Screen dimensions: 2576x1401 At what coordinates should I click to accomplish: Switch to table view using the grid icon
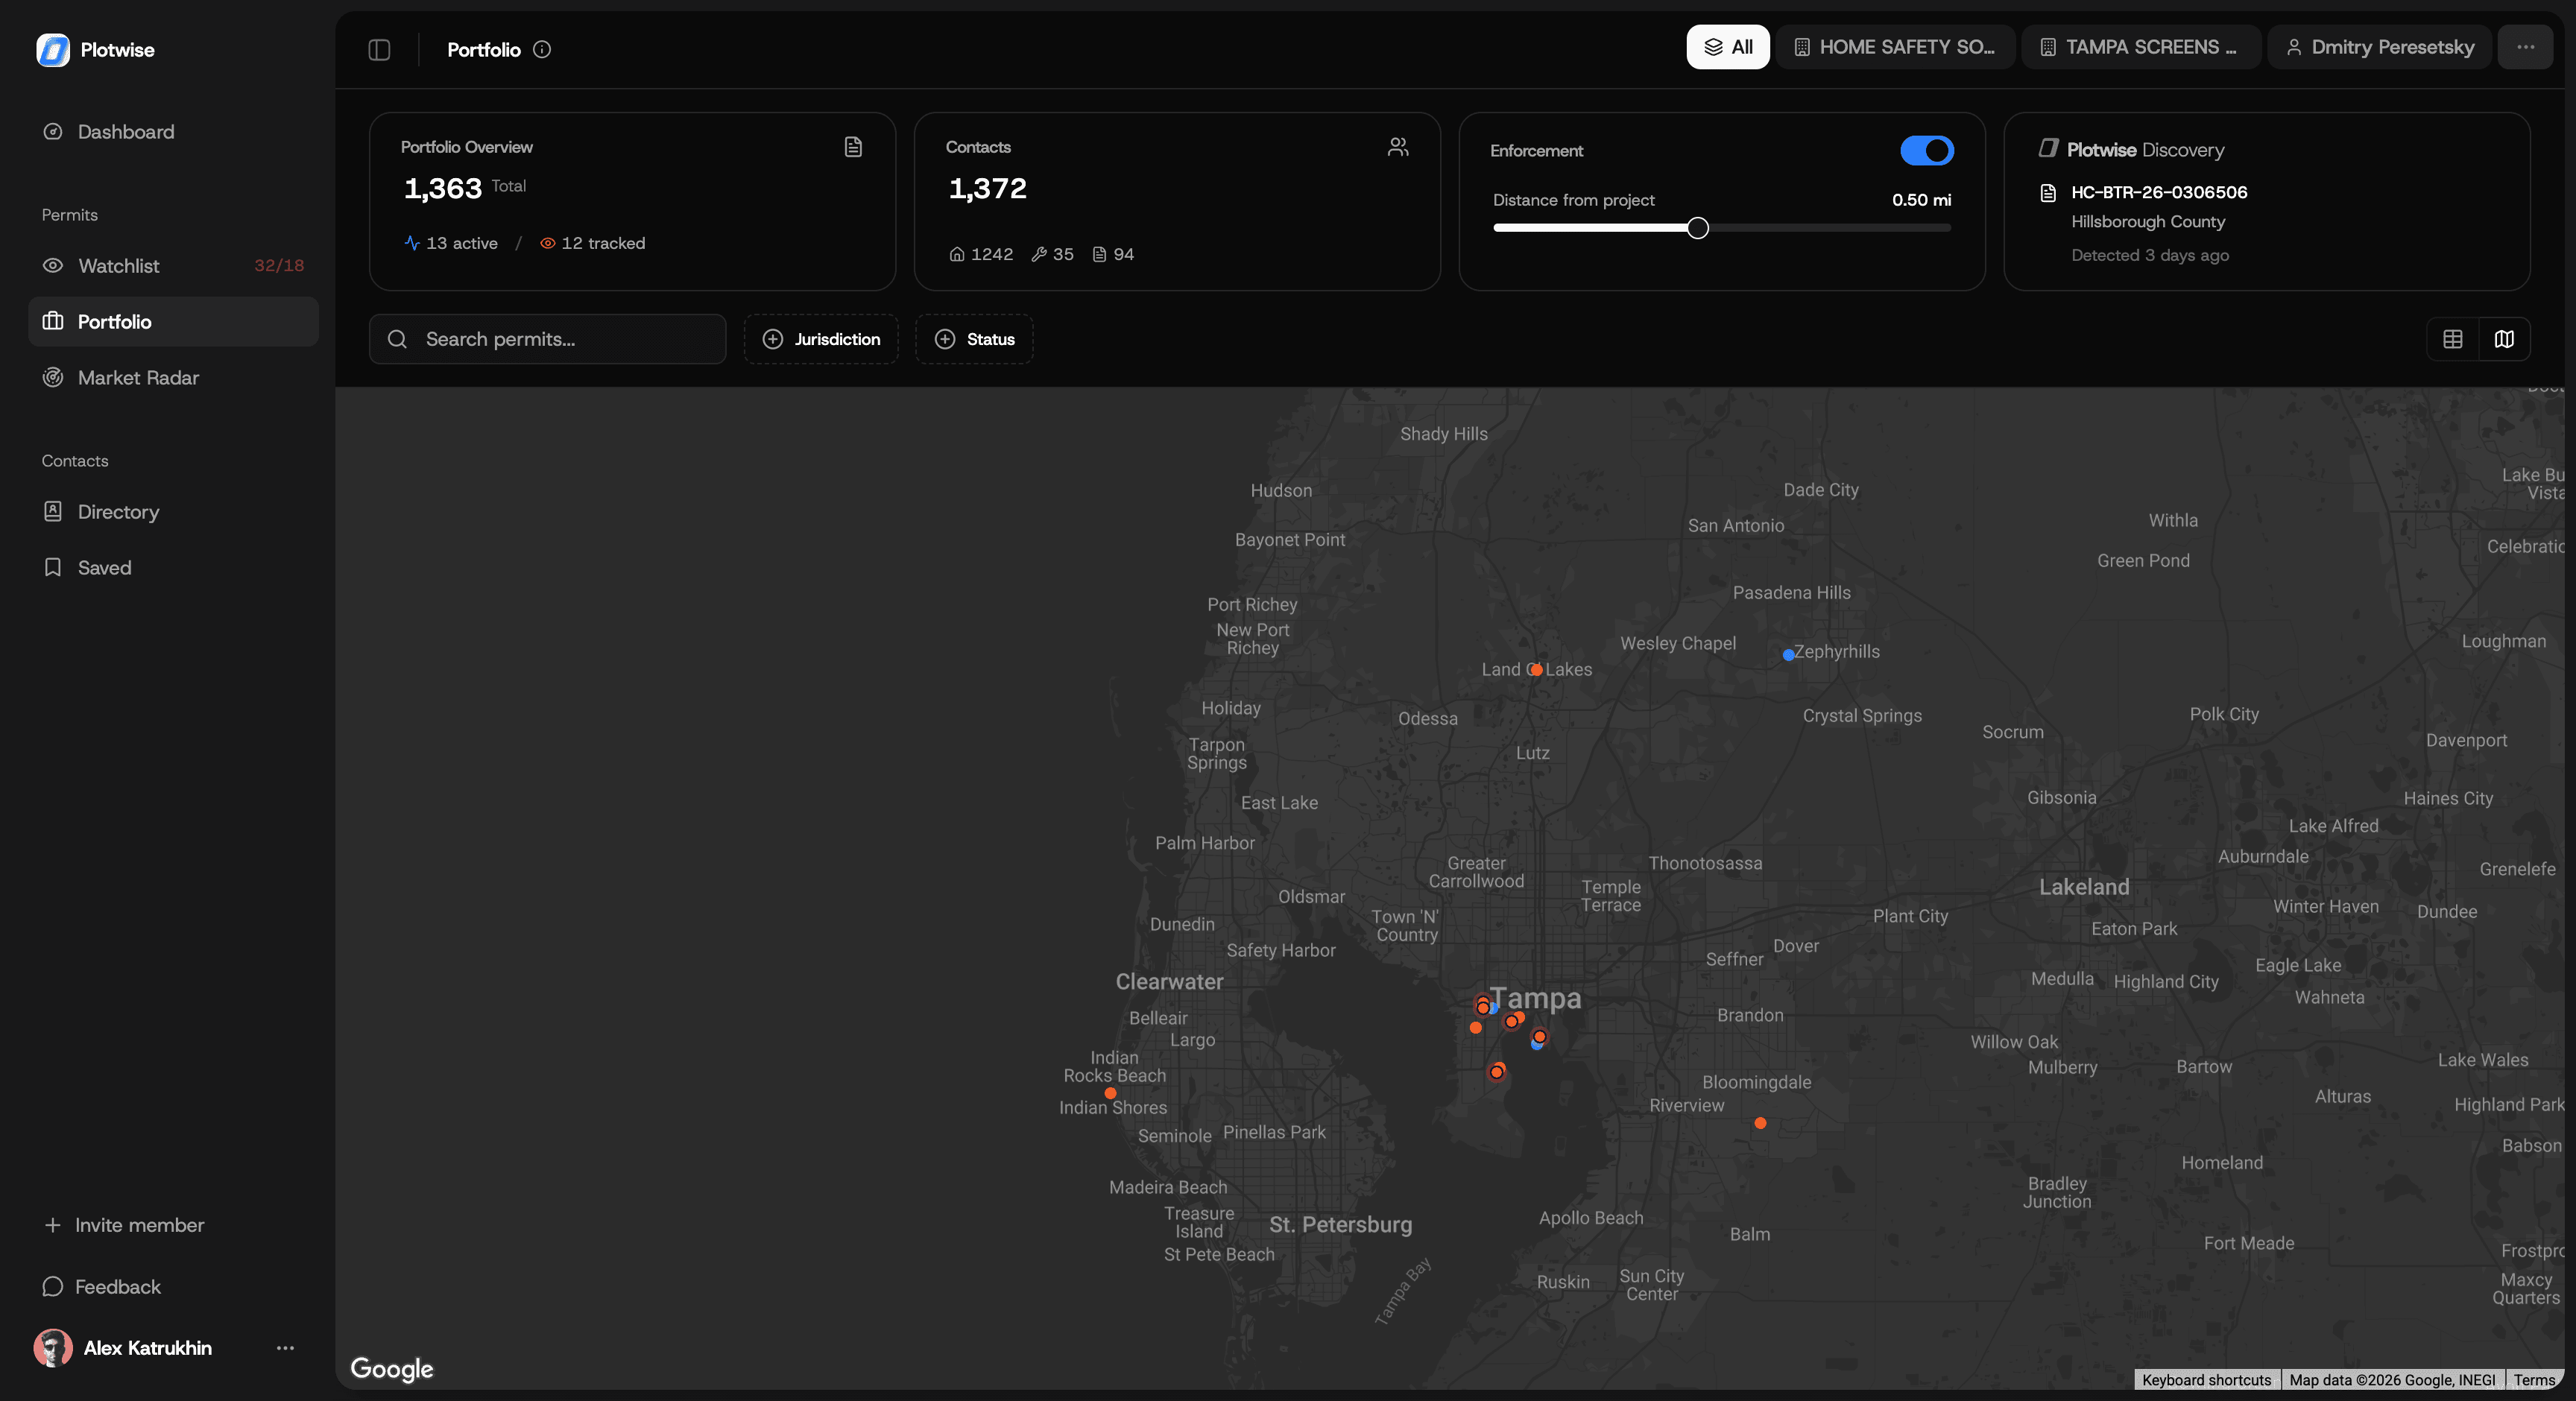(x=2452, y=339)
